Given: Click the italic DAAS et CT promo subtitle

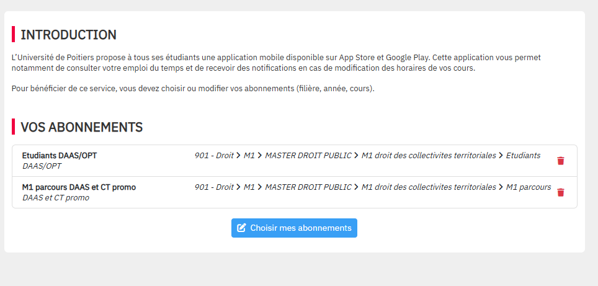Looking at the screenshot, I should tap(55, 198).
